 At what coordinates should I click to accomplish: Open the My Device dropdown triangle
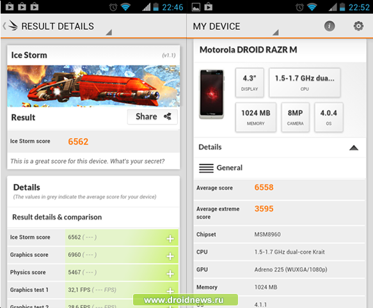[276, 33]
